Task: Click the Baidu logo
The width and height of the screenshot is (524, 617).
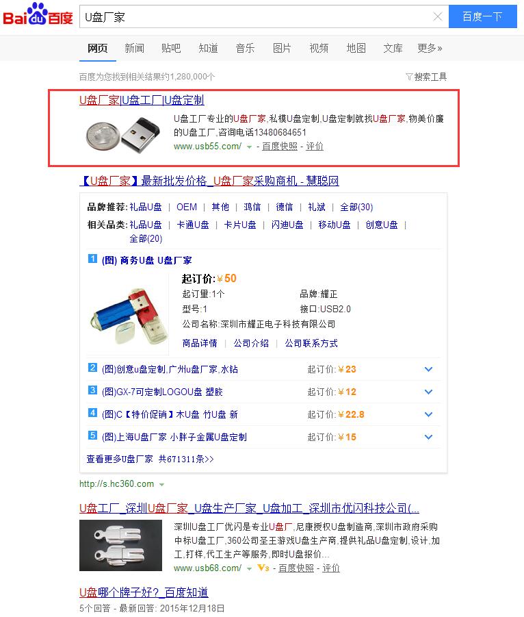Action: [38, 15]
